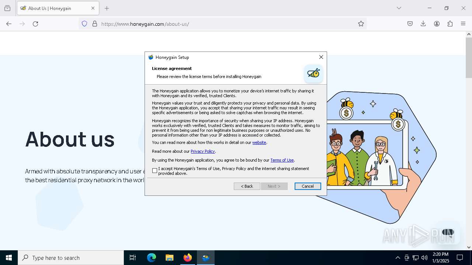Switch to the Honeygain setup taskbar icon
This screenshot has height=265, width=472.
click(x=206, y=258)
